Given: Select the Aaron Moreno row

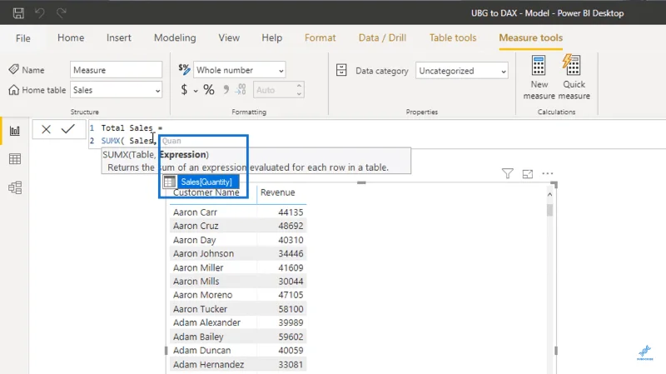Looking at the screenshot, I should click(238, 295).
